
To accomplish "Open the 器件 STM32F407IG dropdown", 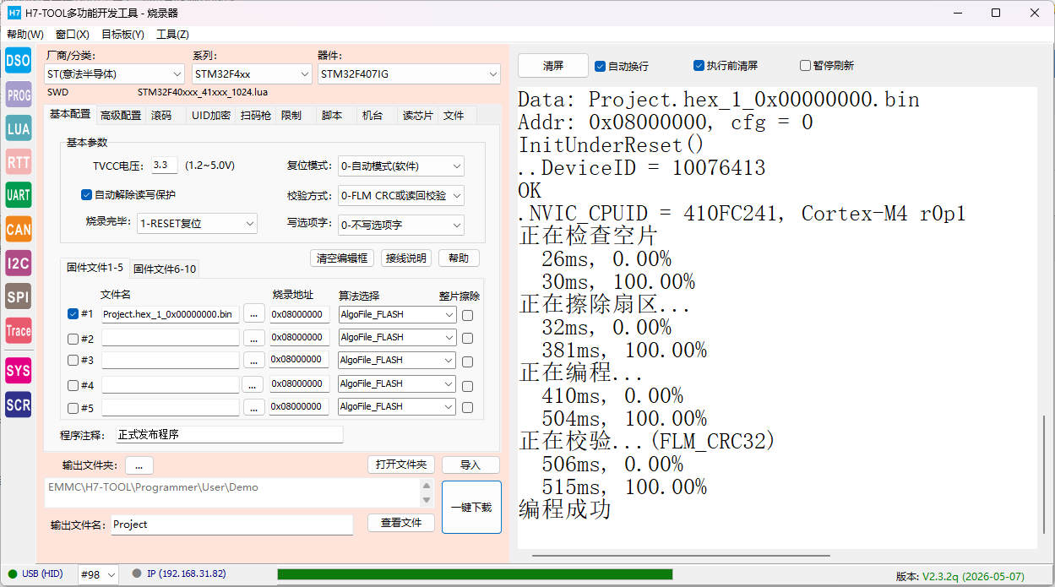I will (410, 74).
